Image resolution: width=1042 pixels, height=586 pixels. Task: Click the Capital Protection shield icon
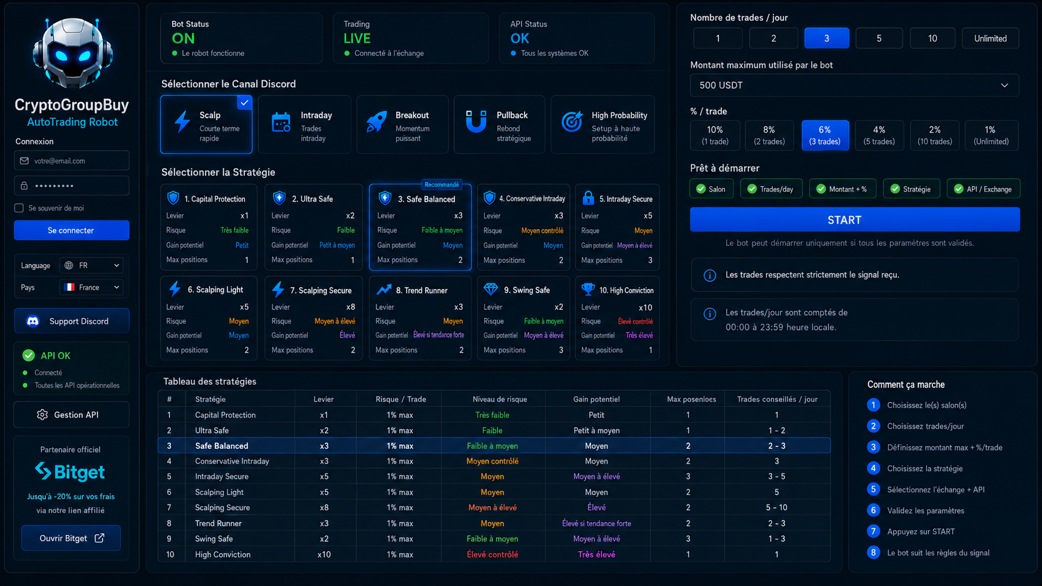[x=173, y=198]
